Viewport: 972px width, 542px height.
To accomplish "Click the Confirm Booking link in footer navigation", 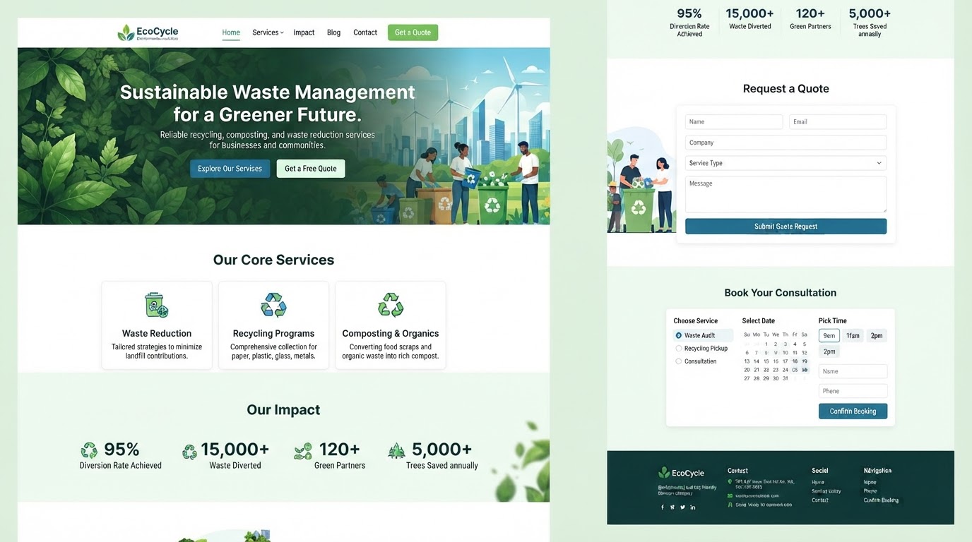I will 881,500.
